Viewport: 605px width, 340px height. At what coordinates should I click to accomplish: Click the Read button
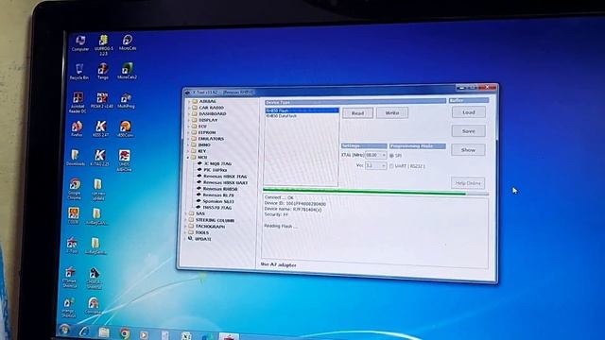point(357,113)
